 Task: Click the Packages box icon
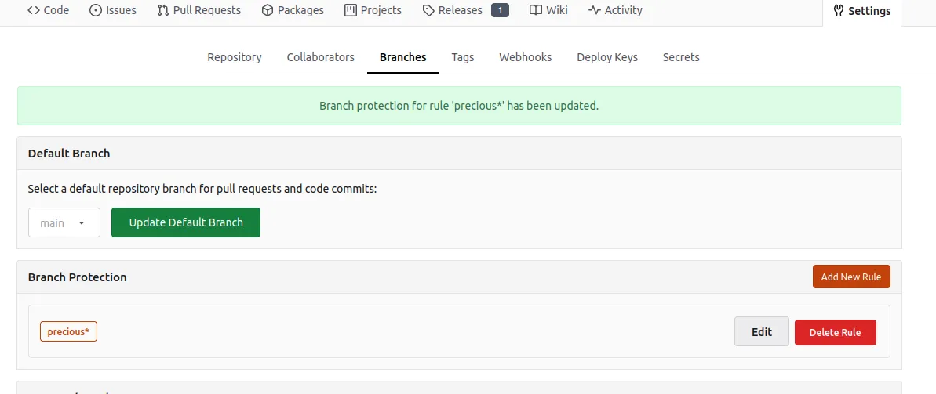click(268, 10)
